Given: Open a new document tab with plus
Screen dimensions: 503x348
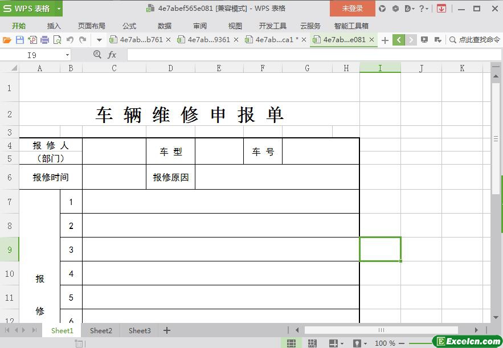Looking at the screenshot, I should click(385, 40).
